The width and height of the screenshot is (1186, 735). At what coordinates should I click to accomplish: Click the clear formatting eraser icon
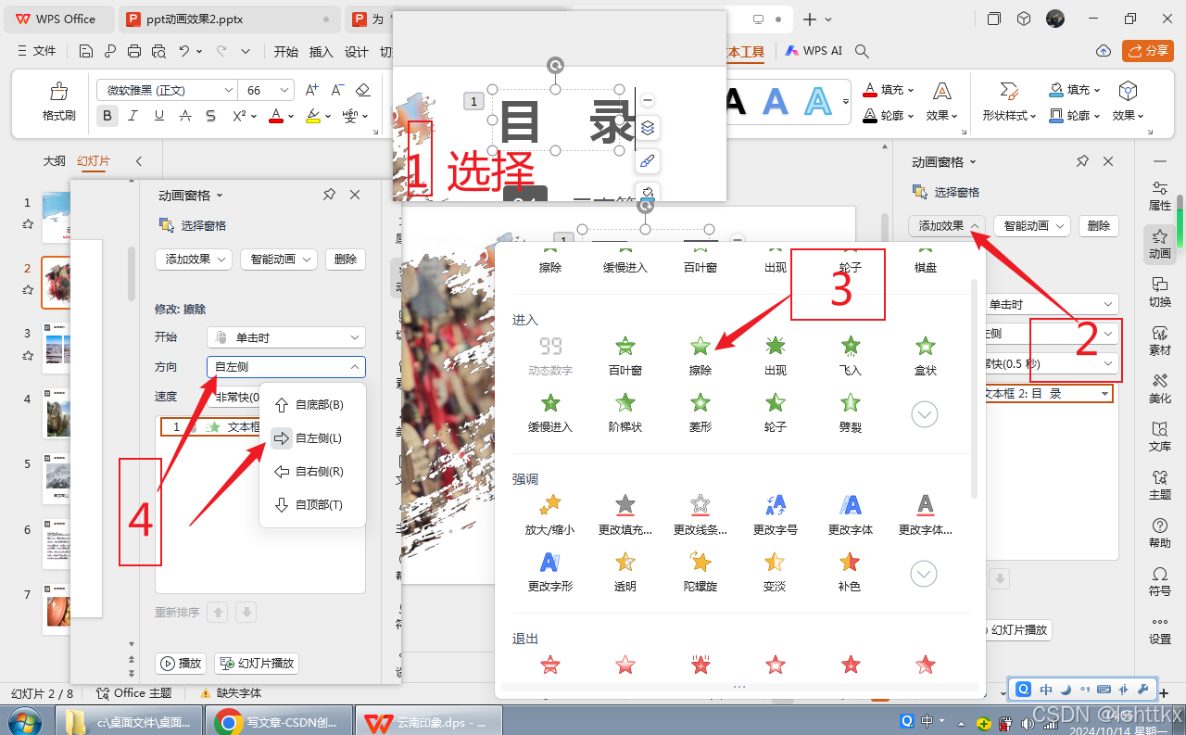362,90
